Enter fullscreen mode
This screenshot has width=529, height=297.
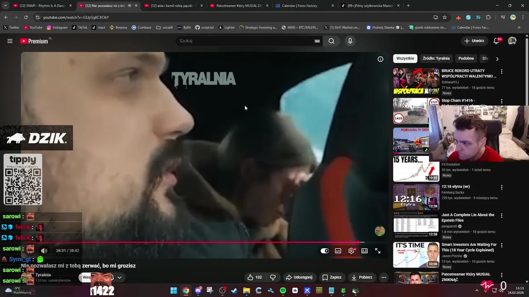[378, 250]
